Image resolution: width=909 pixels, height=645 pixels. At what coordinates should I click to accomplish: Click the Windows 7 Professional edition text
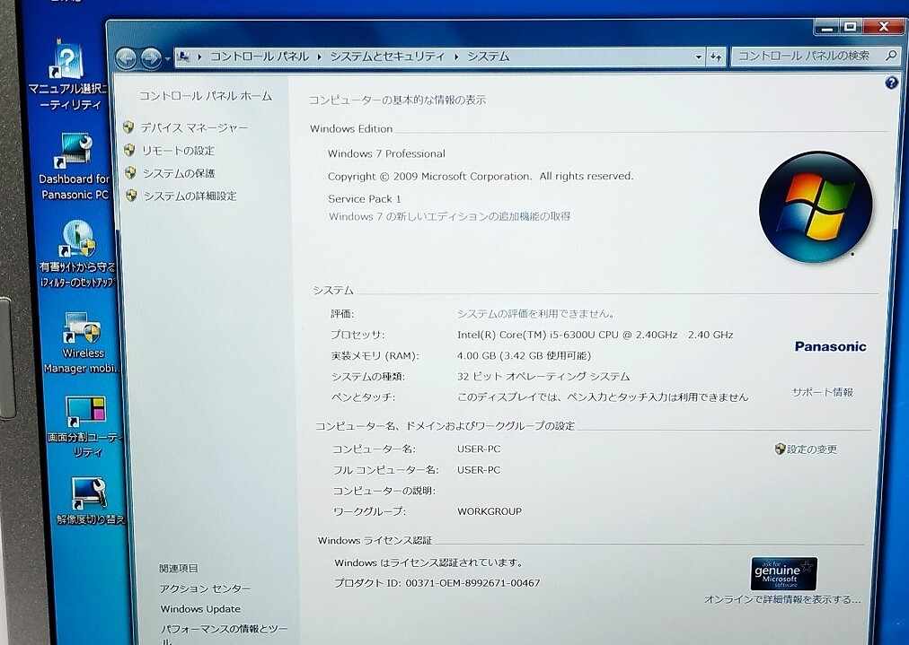386,153
